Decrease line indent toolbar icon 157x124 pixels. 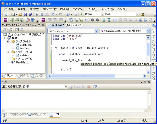click(92, 20)
